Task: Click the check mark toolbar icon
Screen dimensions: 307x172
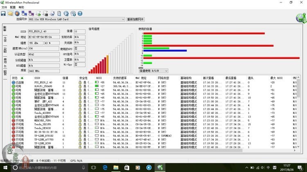Action: click(52, 14)
